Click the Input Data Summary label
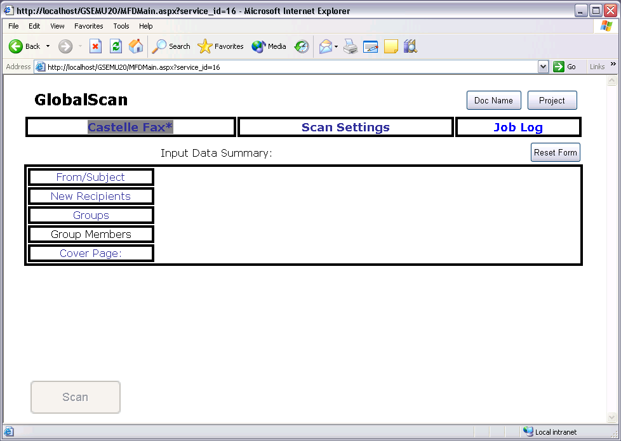 217,153
